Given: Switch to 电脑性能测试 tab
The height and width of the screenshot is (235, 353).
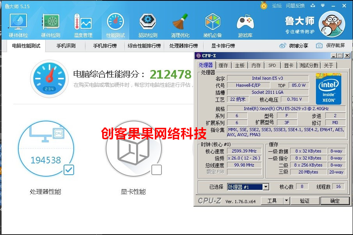Looking at the screenshot, I should [x=26, y=46].
